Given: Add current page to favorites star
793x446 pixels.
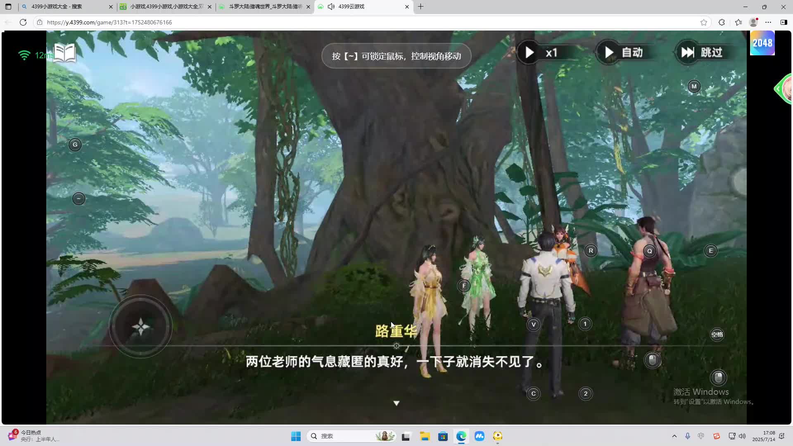Looking at the screenshot, I should (704, 22).
